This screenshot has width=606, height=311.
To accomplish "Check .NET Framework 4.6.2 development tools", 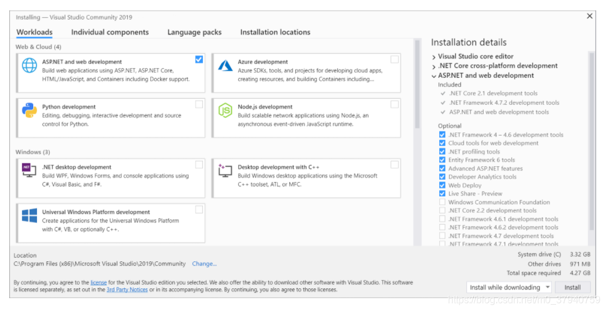I will pos(442,228).
